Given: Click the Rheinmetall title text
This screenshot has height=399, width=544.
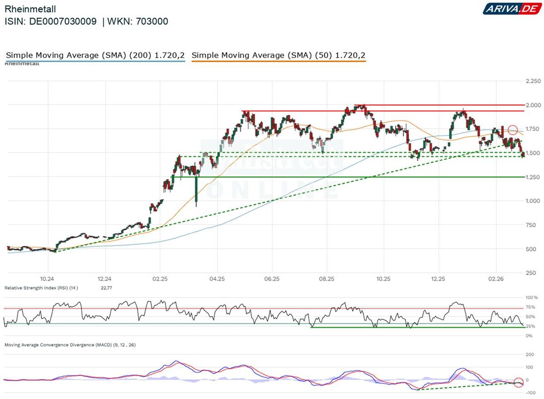Looking at the screenshot, I should (x=31, y=9).
